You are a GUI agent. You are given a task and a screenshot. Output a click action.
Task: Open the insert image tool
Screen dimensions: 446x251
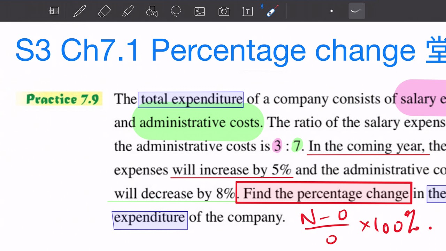199,11
